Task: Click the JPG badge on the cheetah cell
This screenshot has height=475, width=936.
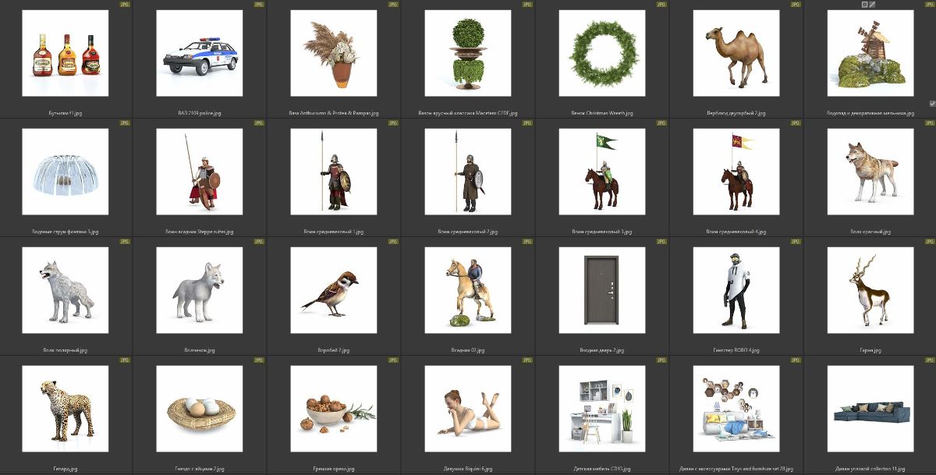Action: [x=125, y=360]
